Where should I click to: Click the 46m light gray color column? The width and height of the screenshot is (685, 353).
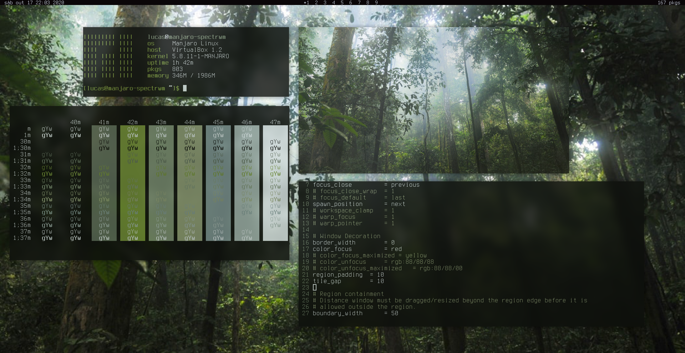coord(247,183)
